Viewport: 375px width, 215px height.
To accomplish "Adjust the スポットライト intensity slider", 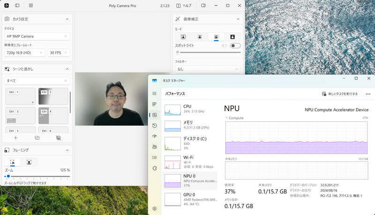I will (208, 52).
